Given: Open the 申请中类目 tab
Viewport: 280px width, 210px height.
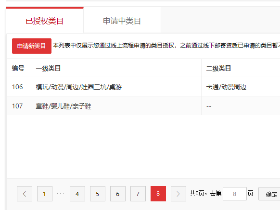Looking at the screenshot, I should 122,20.
